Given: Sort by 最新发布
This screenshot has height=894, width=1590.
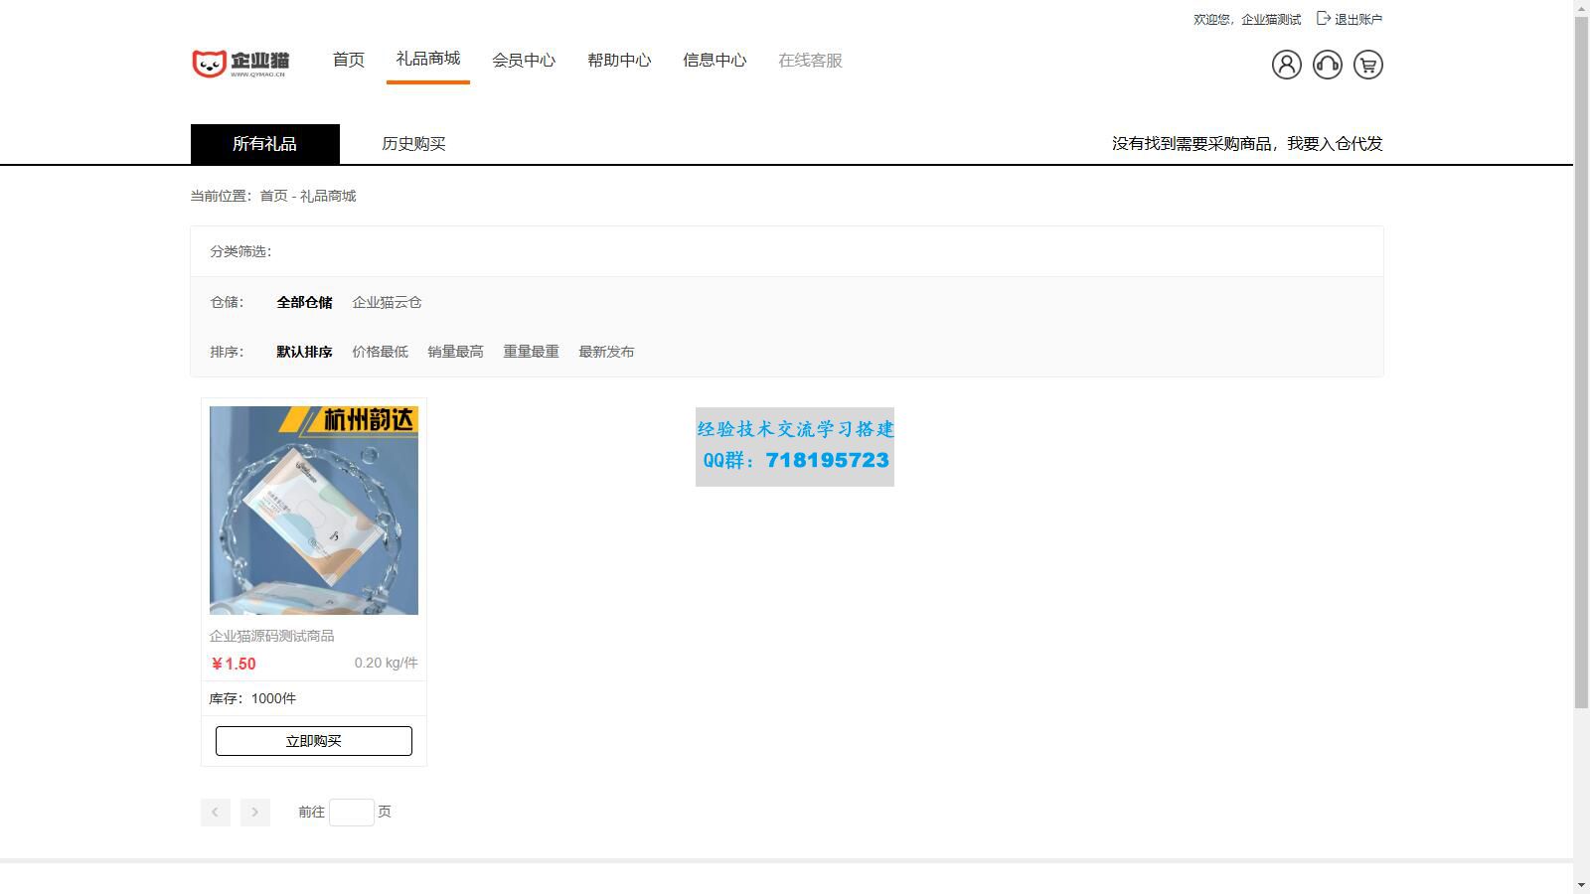Looking at the screenshot, I should (606, 352).
